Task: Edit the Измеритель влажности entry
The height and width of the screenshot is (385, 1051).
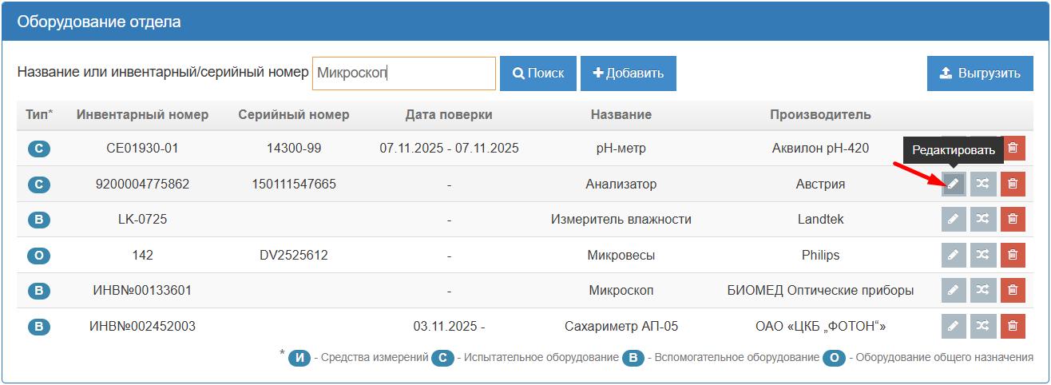Action: pos(953,219)
